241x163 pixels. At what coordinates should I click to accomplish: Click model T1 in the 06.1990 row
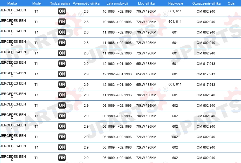36,158
